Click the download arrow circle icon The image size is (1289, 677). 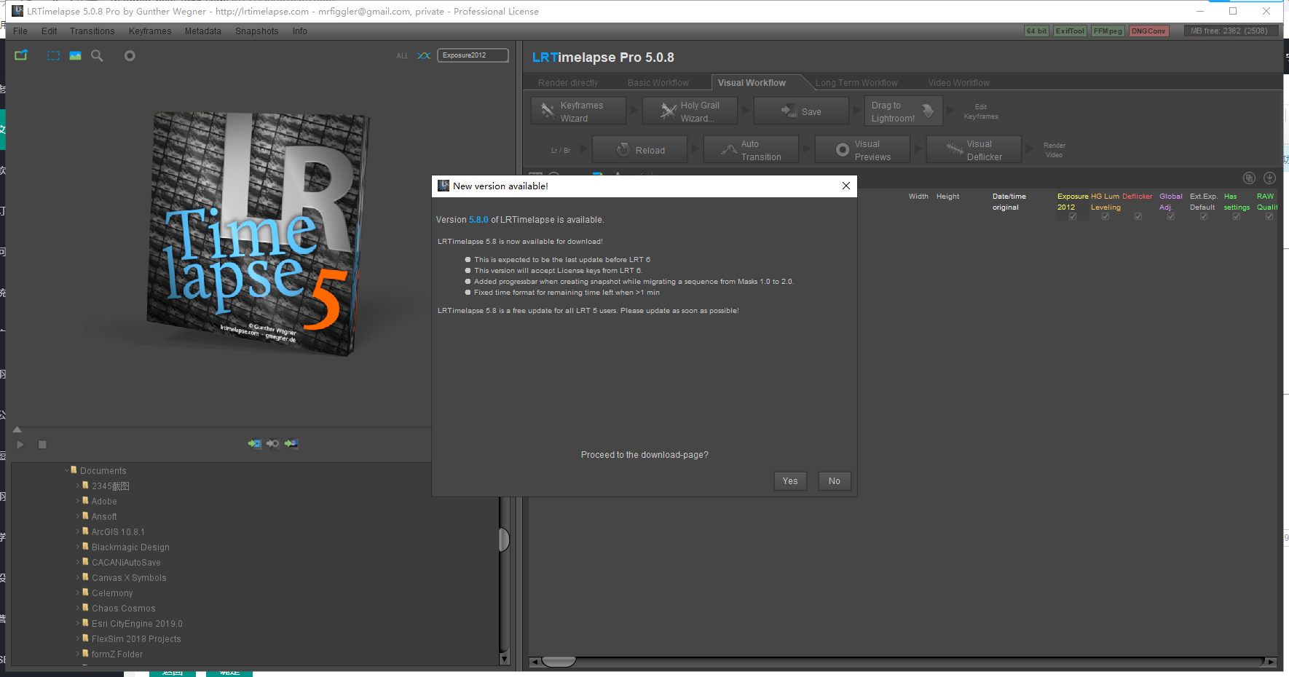tap(1269, 178)
